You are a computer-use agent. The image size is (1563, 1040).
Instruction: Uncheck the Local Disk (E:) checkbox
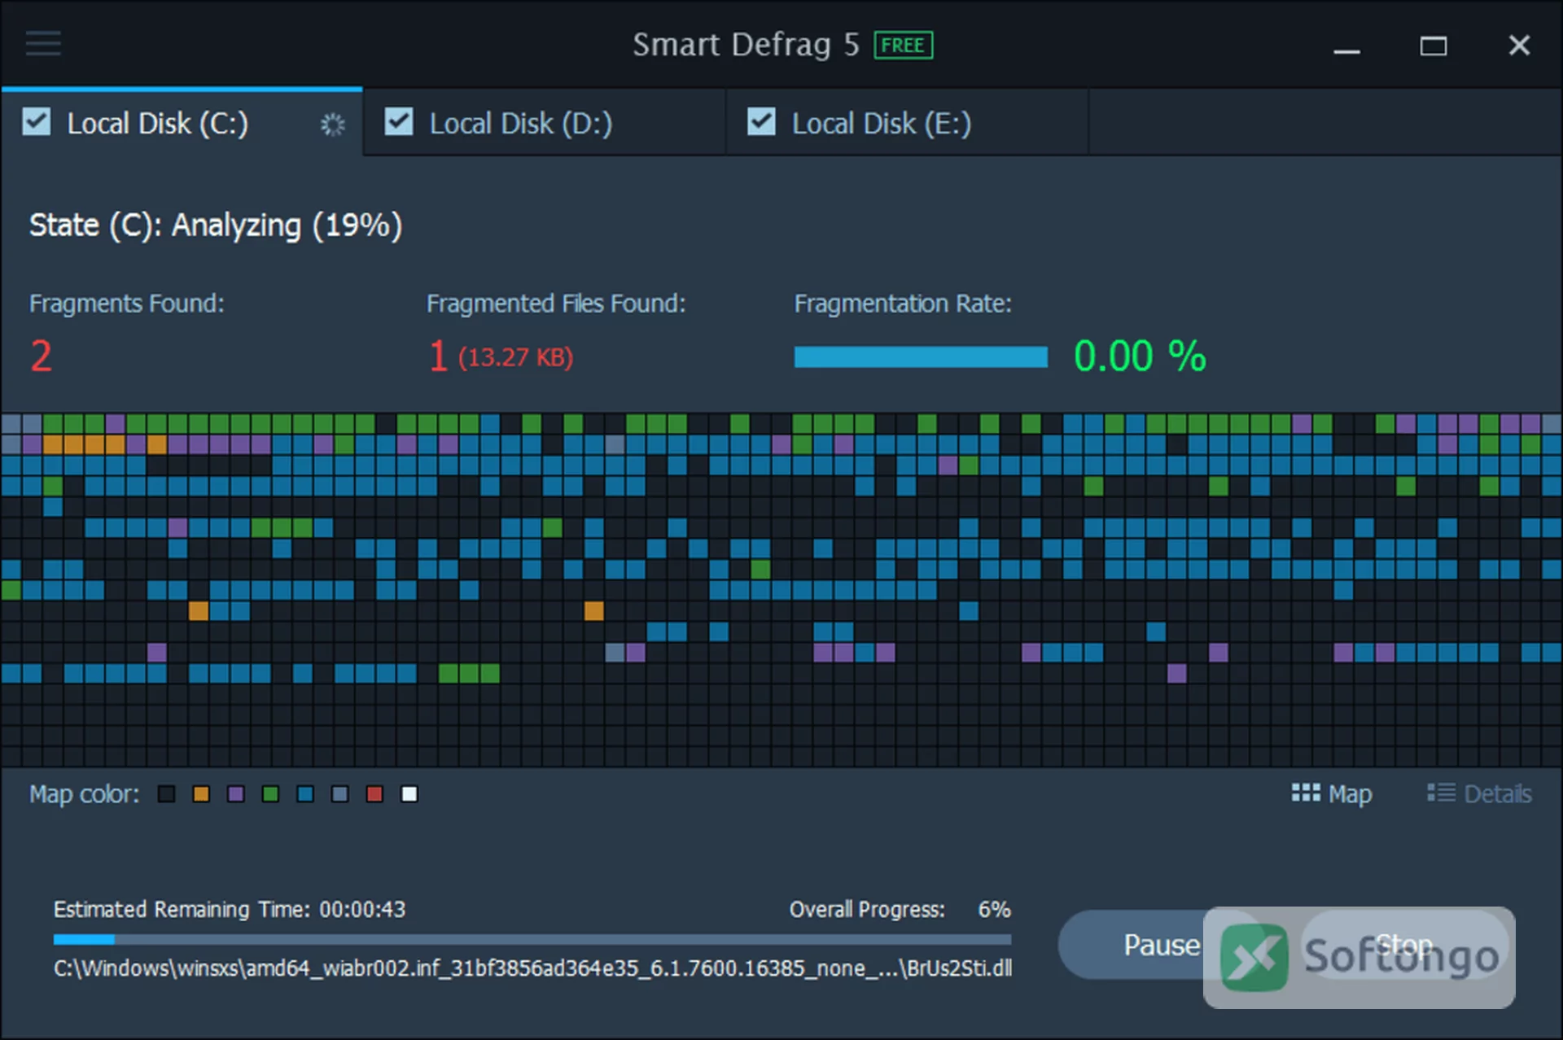point(761,122)
